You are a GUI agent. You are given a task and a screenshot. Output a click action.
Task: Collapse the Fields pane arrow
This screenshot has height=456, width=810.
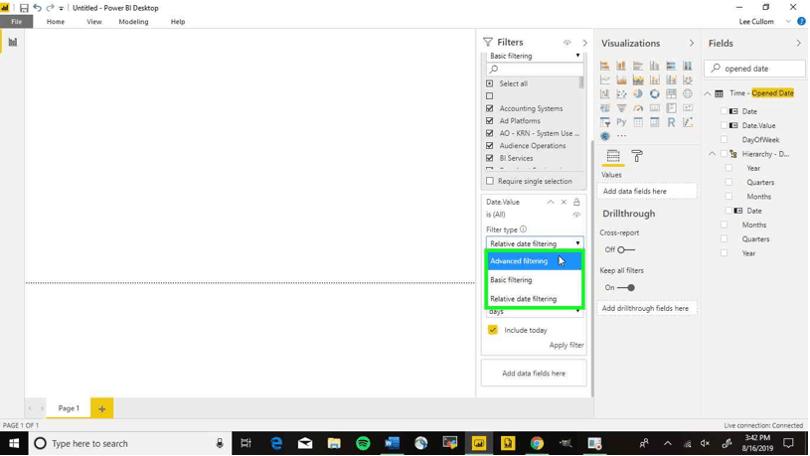[799, 44]
